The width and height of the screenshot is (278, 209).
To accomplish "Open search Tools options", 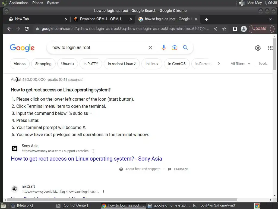I will pyautogui.click(x=263, y=63).
